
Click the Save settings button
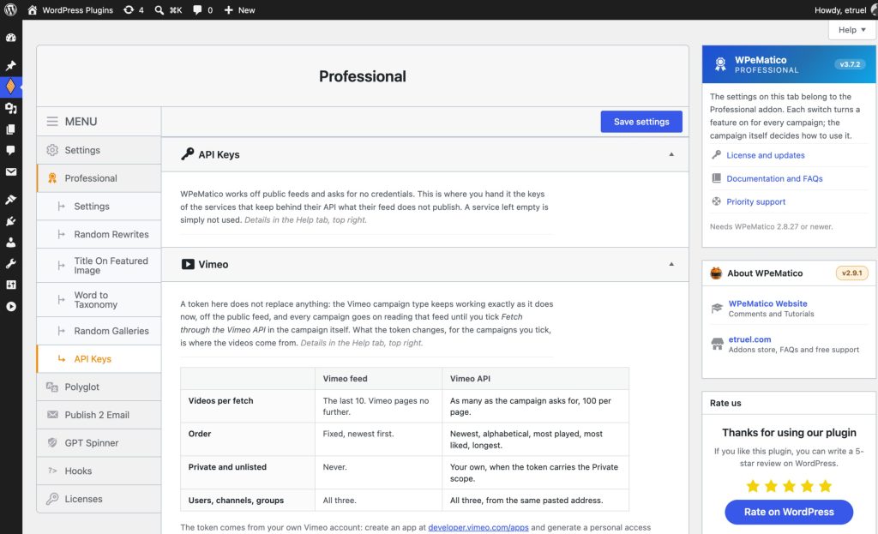[x=641, y=122]
